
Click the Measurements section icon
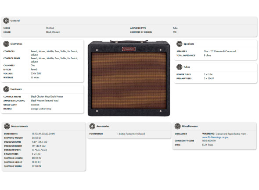point(7,127)
